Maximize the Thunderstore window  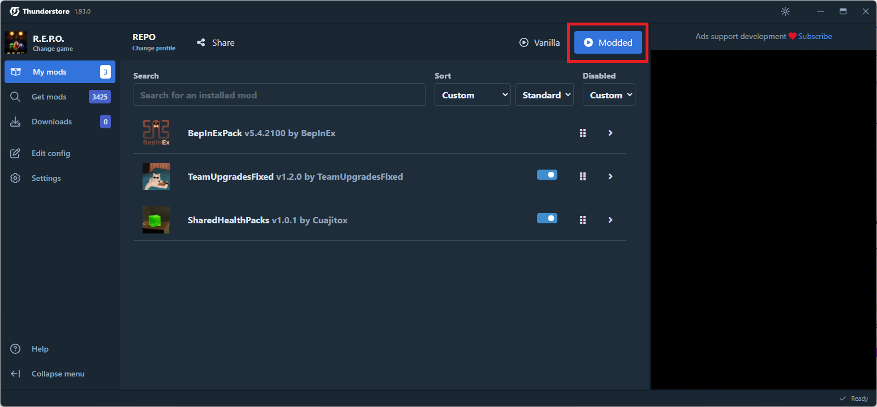pyautogui.click(x=843, y=11)
